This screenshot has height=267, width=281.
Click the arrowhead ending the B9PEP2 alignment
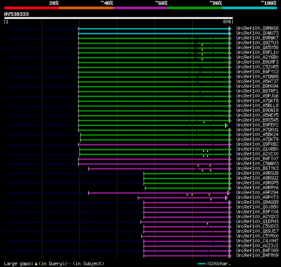[x=227, y=126]
